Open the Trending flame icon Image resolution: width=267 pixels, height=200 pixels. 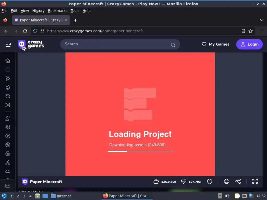coord(8,87)
